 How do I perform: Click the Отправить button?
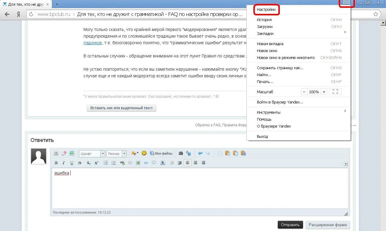pyautogui.click(x=290, y=225)
